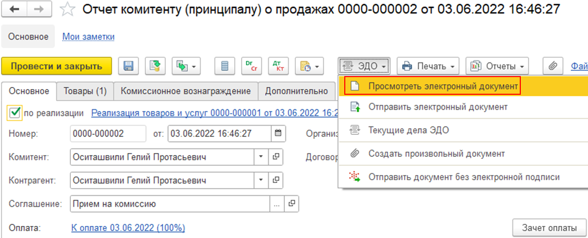This screenshot has width=588, height=238.
Task: Click the Номер input field
Action: click(108, 133)
